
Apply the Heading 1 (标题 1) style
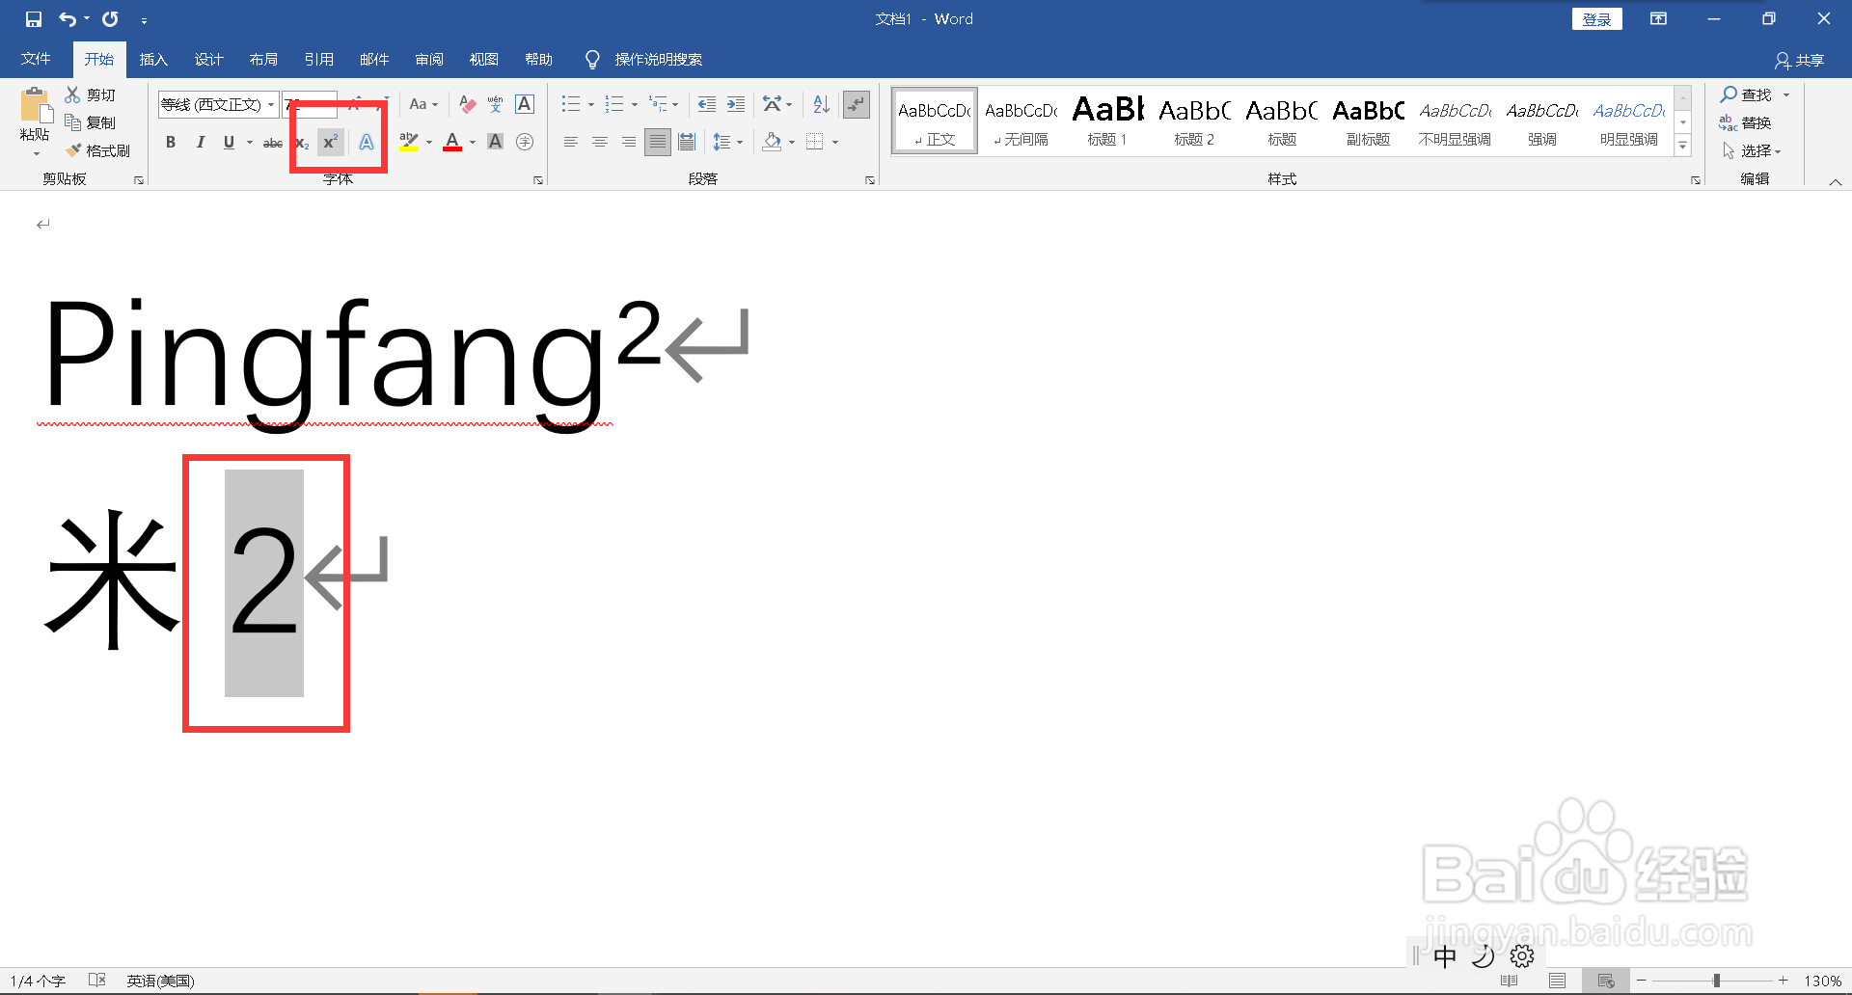1107,121
